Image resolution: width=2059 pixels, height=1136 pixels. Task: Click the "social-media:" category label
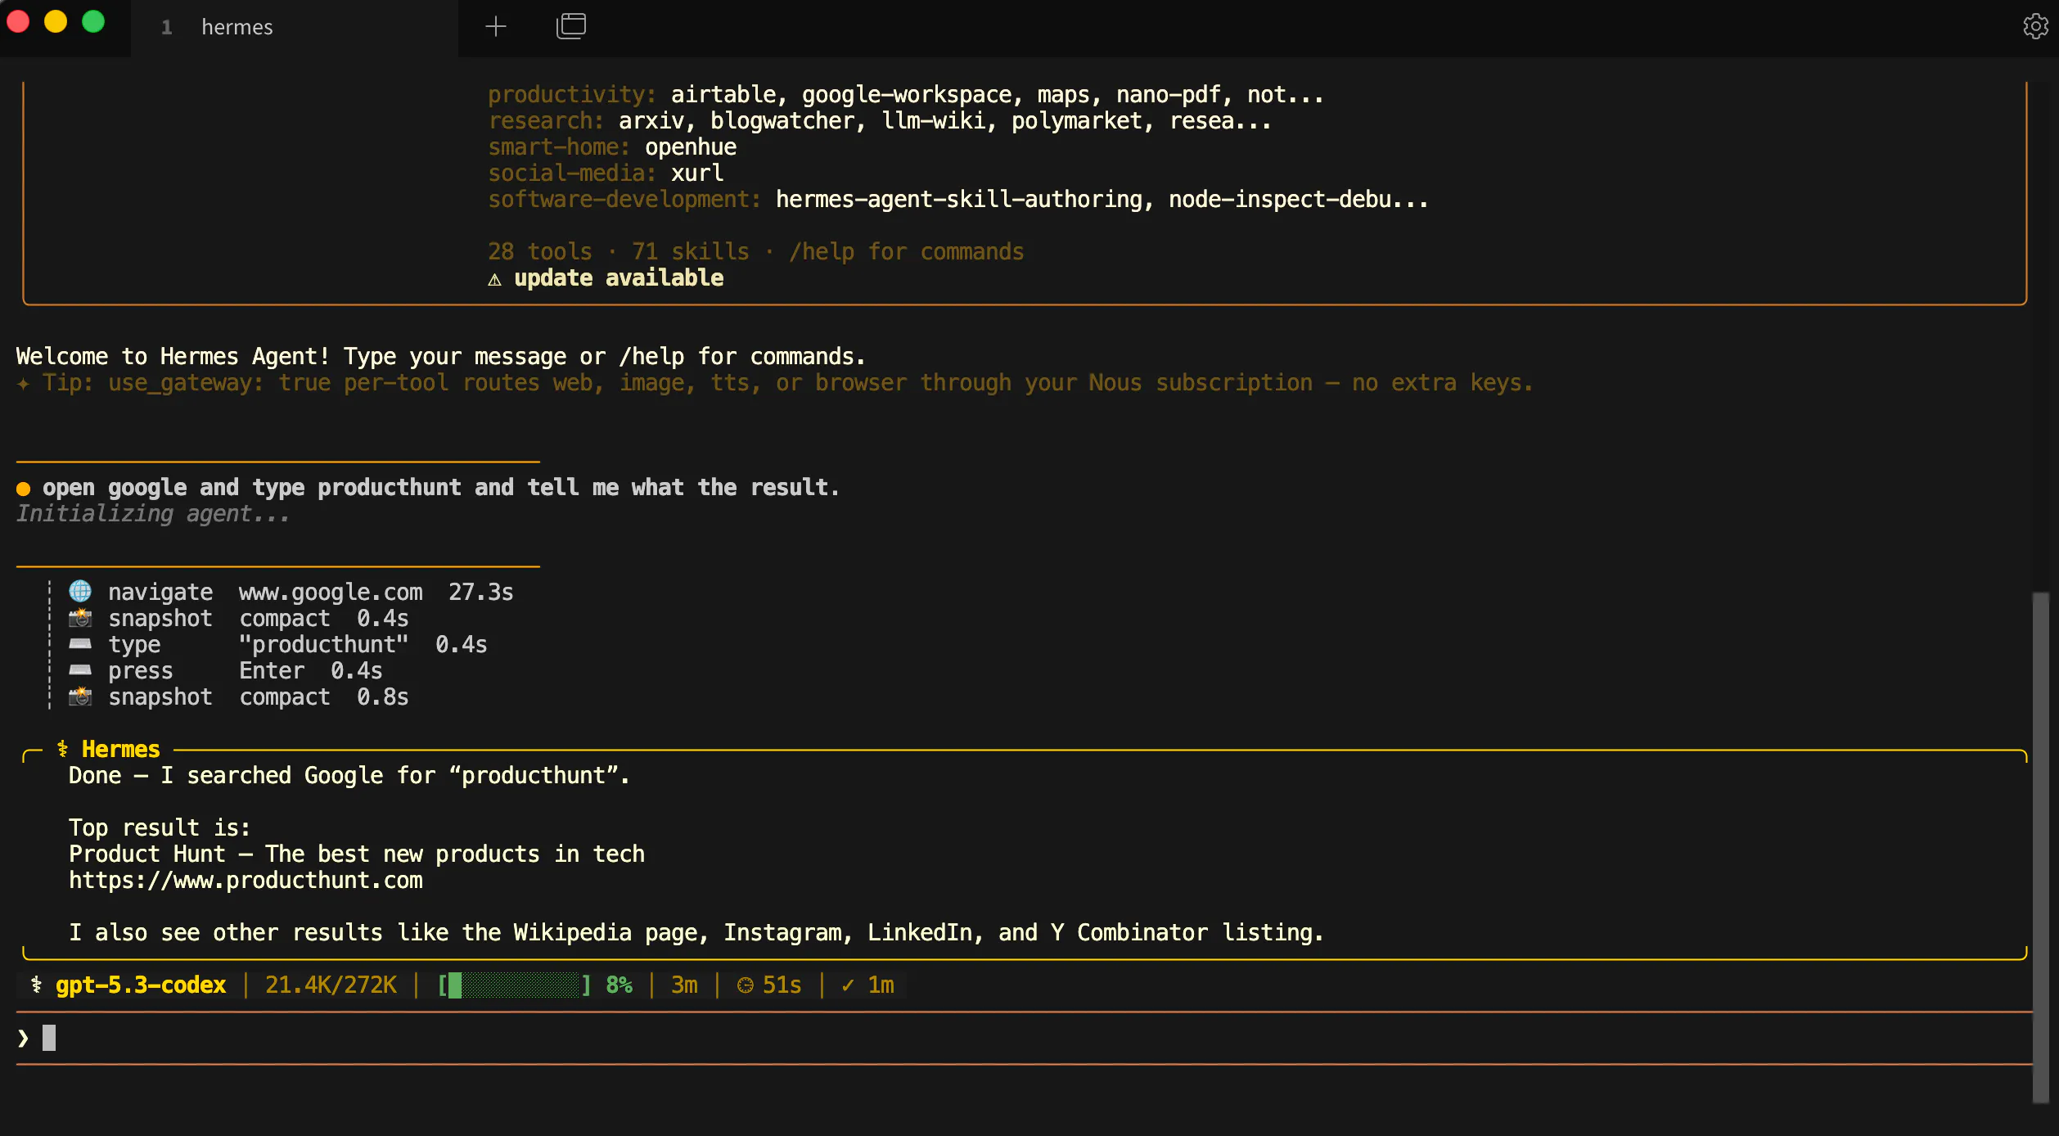[573, 173]
